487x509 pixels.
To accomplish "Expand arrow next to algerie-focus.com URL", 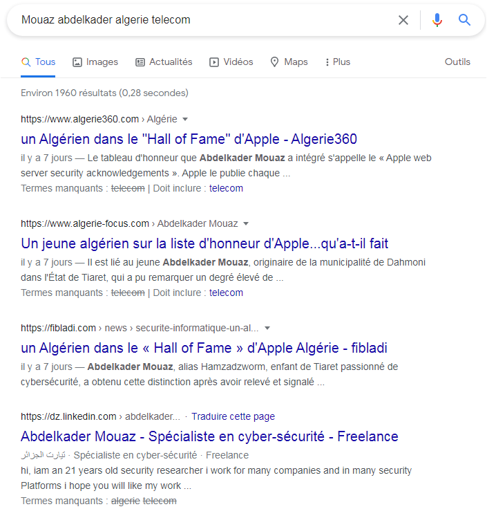I will point(246,223).
